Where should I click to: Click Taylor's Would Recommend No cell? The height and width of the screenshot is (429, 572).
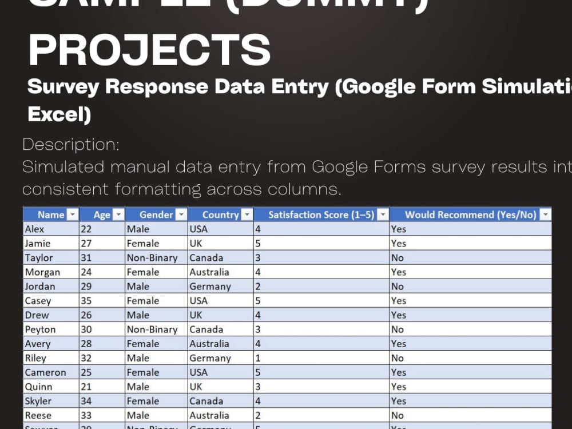coord(470,257)
